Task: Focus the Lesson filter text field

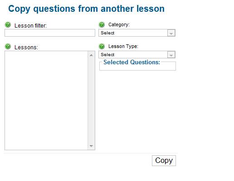Action: click(x=50, y=33)
